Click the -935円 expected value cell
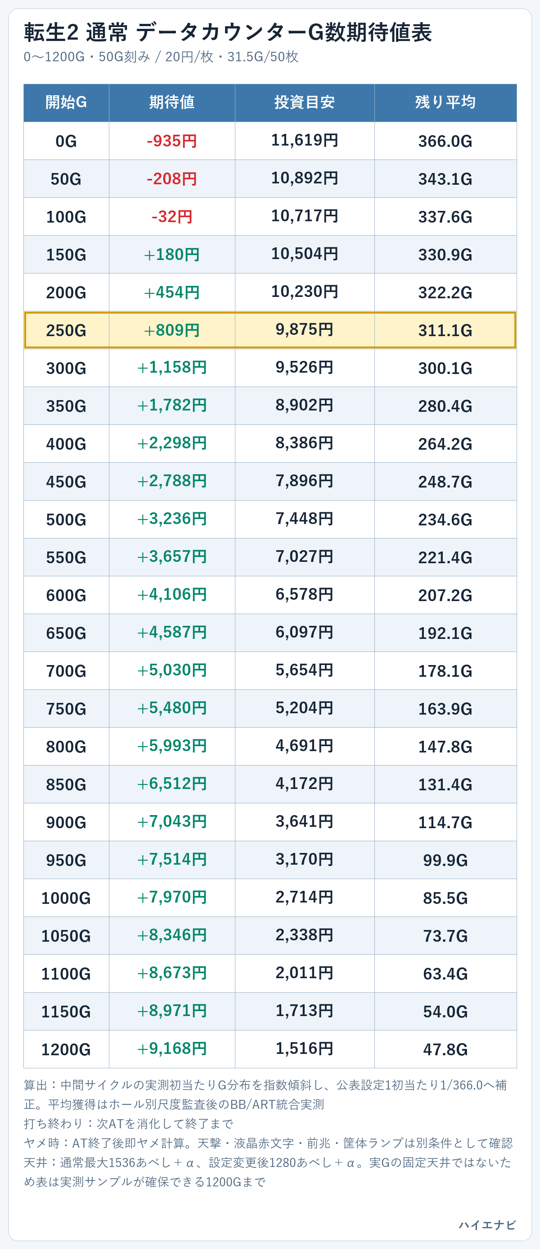 coord(172,141)
